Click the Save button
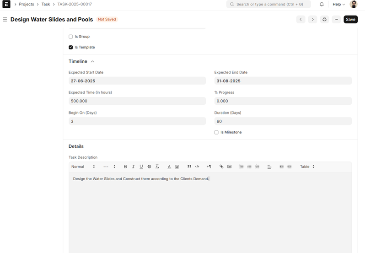Image resolution: width=365 pixels, height=253 pixels. (x=350, y=19)
